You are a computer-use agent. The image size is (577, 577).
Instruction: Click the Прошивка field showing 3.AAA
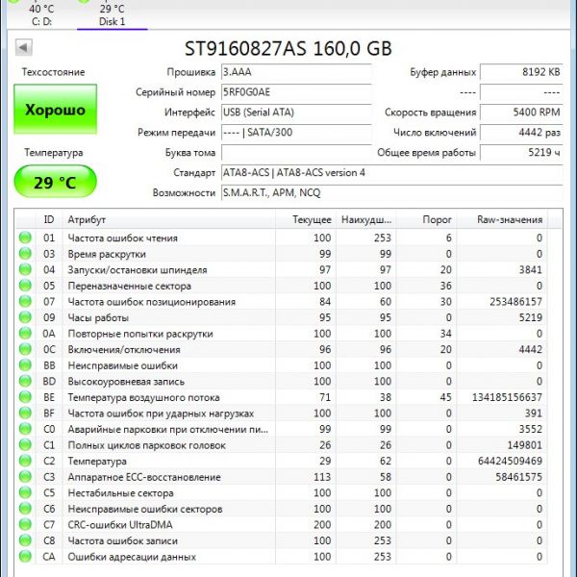[x=296, y=72]
